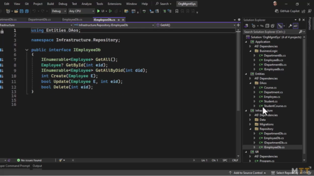Toggle a bookmark with the toolbar bookmark icon
The width and height of the screenshot is (314, 176).
[177, 11]
